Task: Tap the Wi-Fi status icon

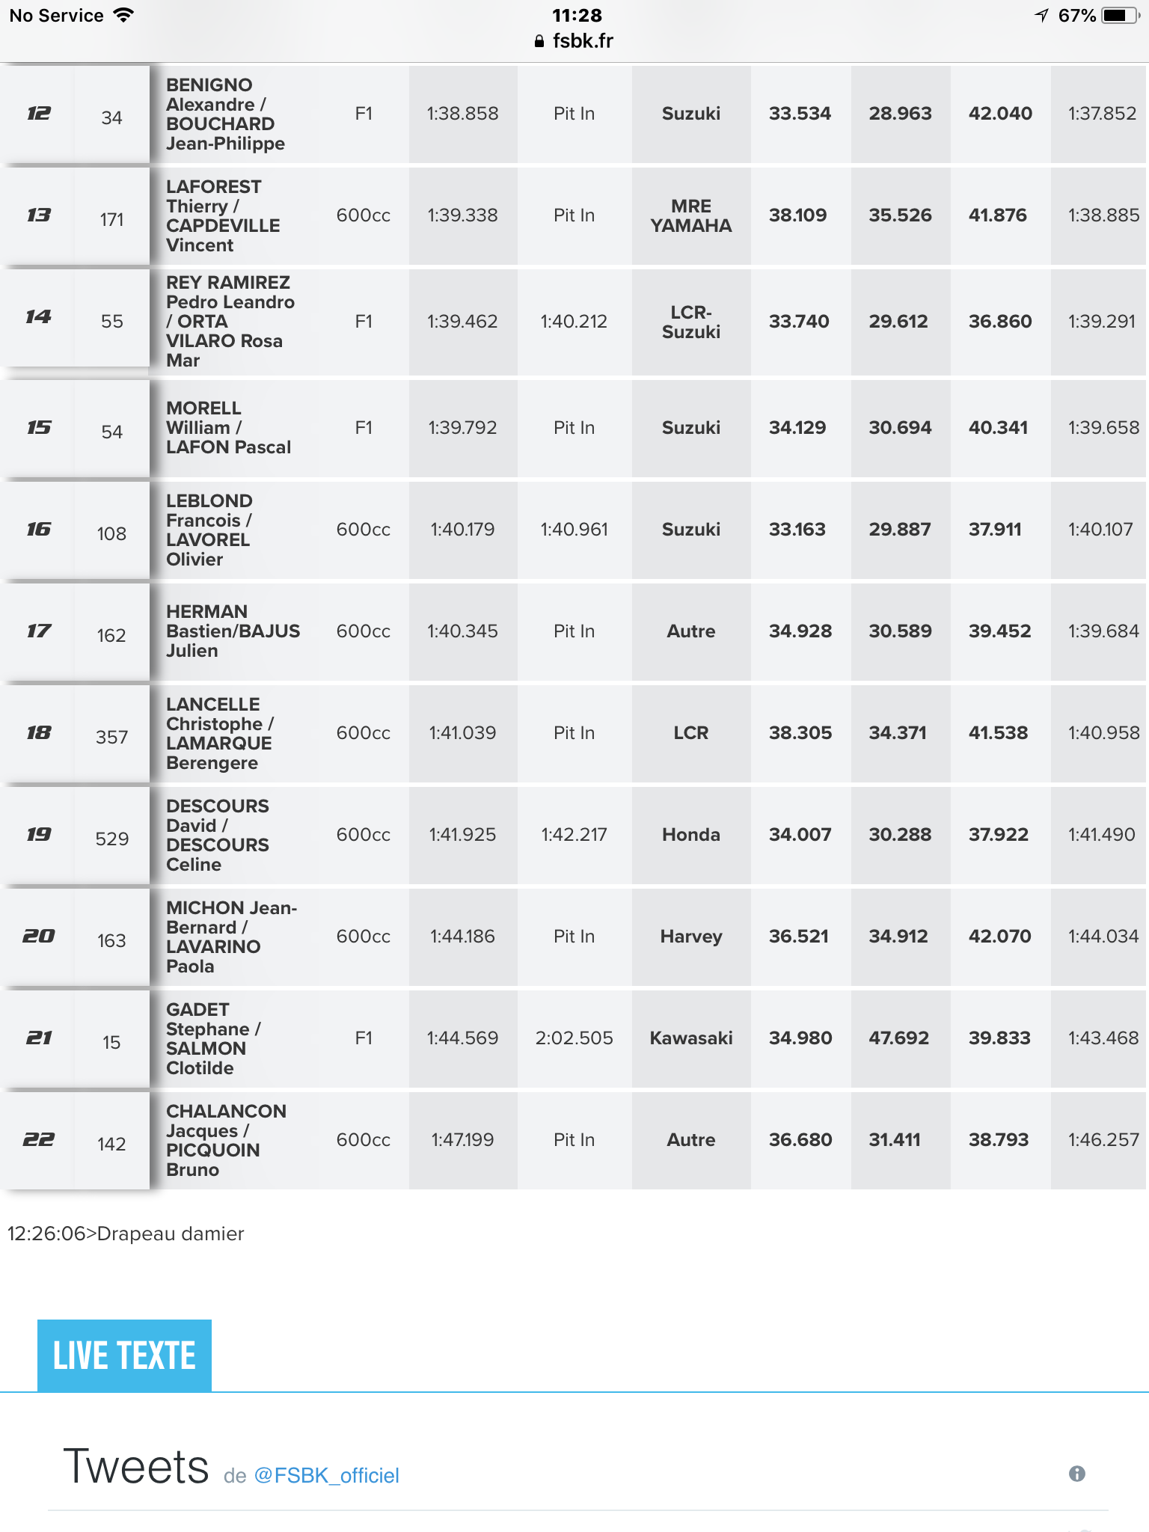Action: click(x=123, y=15)
